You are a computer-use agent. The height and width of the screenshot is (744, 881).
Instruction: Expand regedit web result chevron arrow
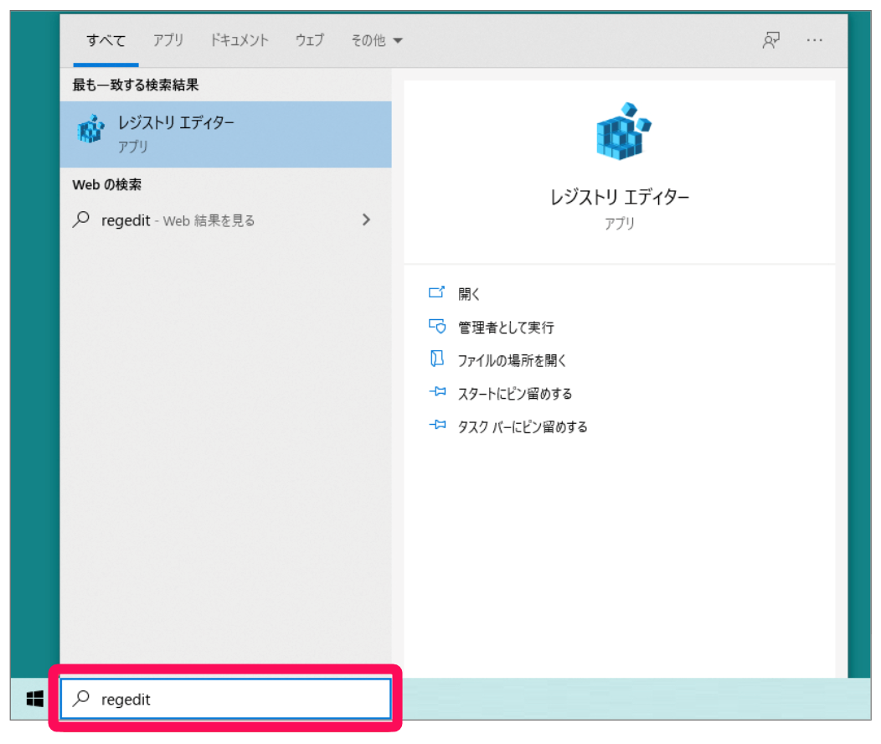tap(366, 220)
